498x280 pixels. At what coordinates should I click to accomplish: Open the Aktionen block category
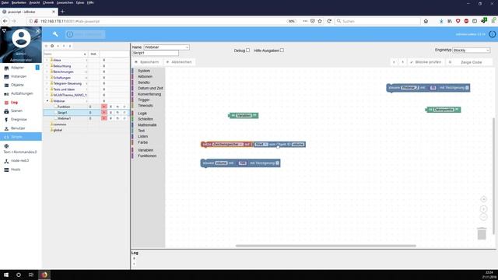pos(145,76)
